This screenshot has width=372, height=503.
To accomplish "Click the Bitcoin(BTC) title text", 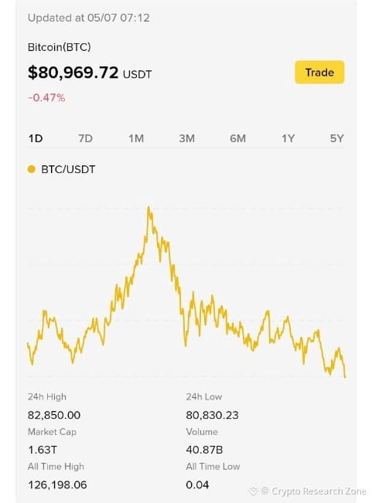I will click(59, 47).
